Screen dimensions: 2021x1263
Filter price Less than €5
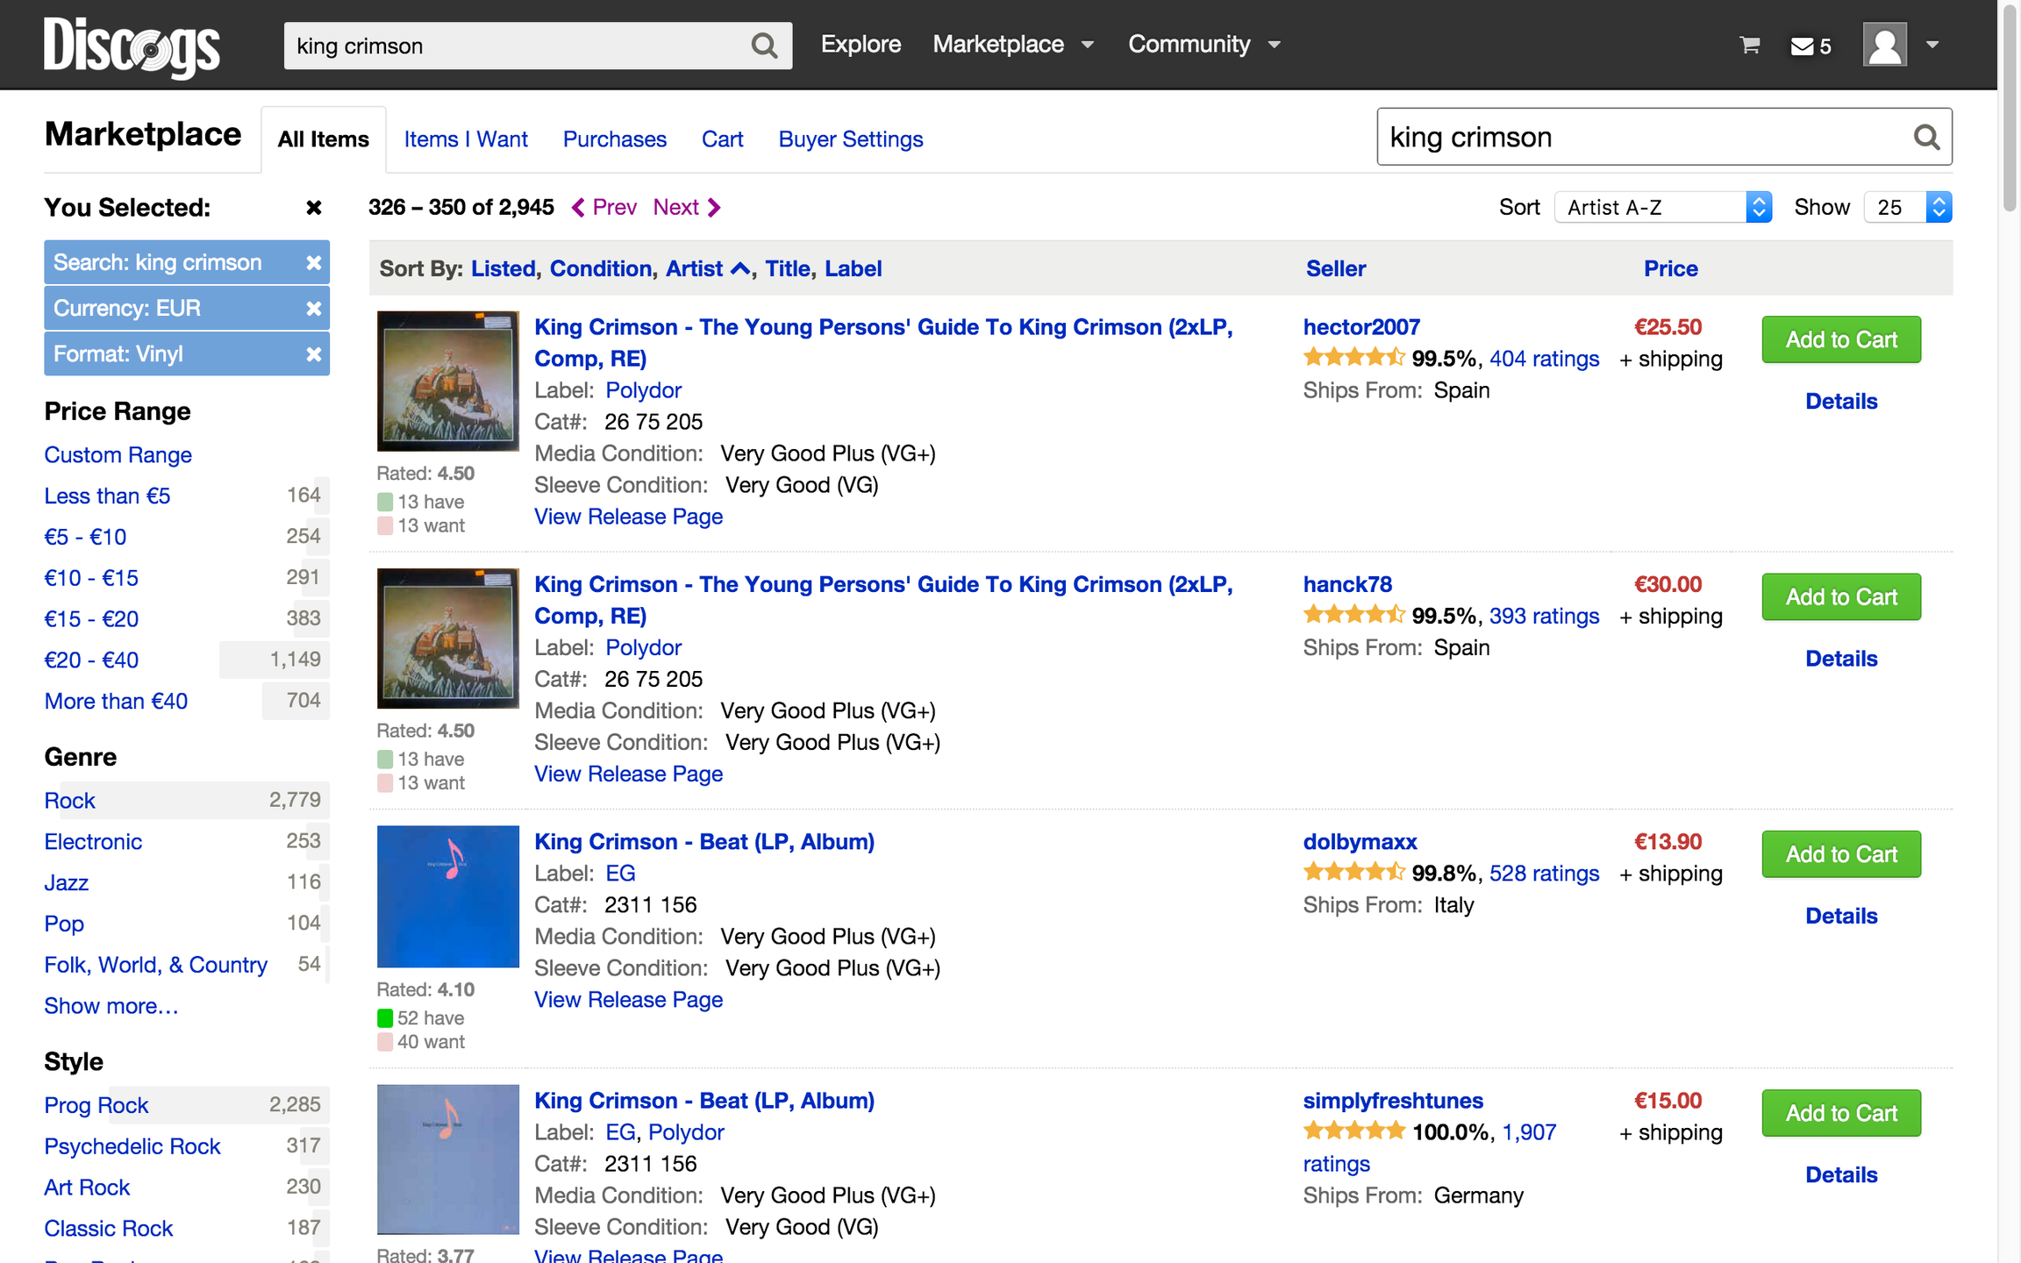[107, 496]
